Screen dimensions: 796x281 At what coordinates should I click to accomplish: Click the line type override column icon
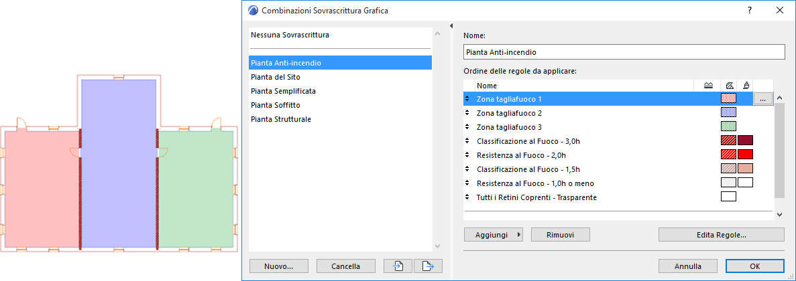click(709, 86)
